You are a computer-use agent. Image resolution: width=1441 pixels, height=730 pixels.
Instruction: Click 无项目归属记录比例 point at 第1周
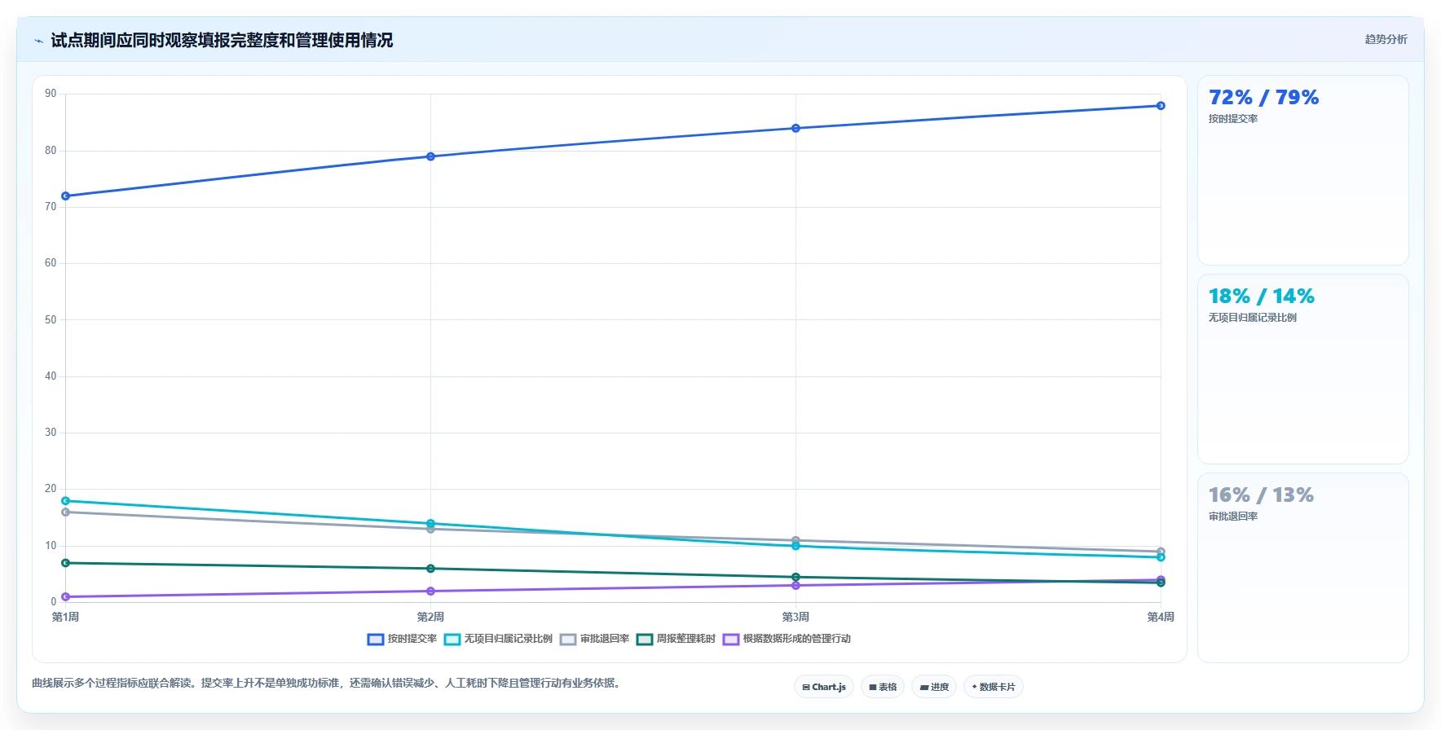point(66,501)
